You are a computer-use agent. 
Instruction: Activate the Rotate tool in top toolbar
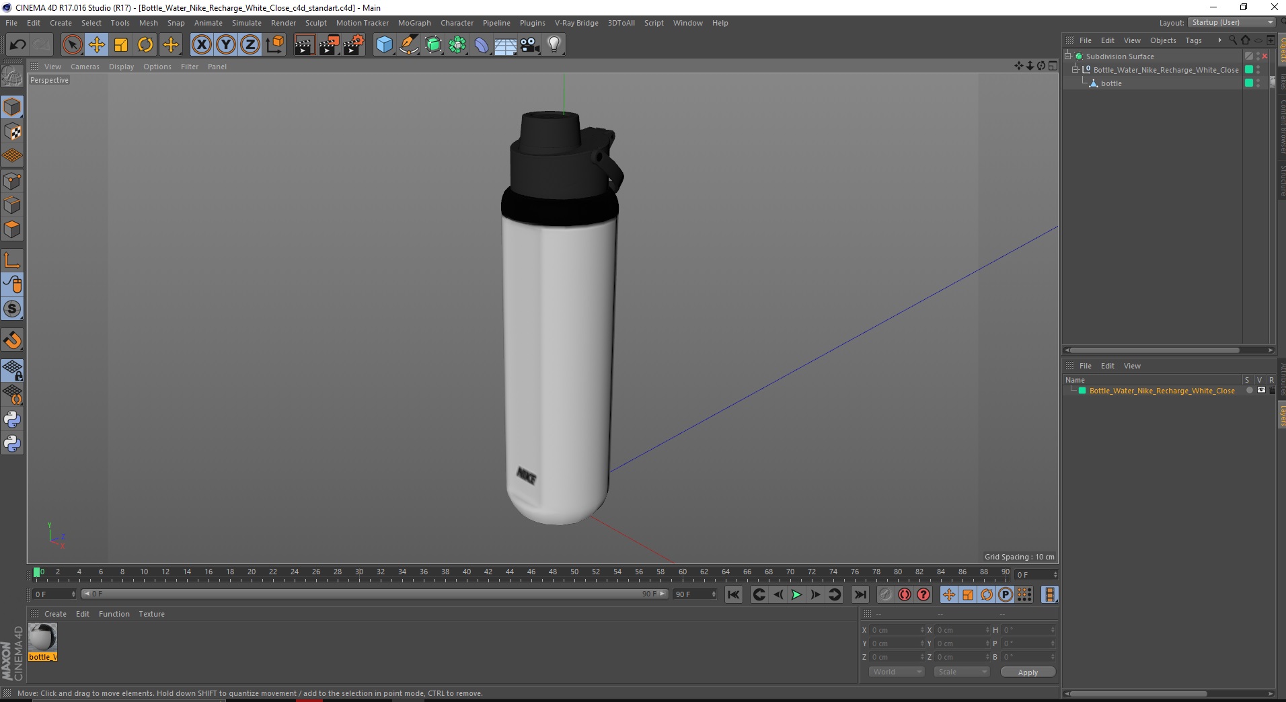(145, 45)
